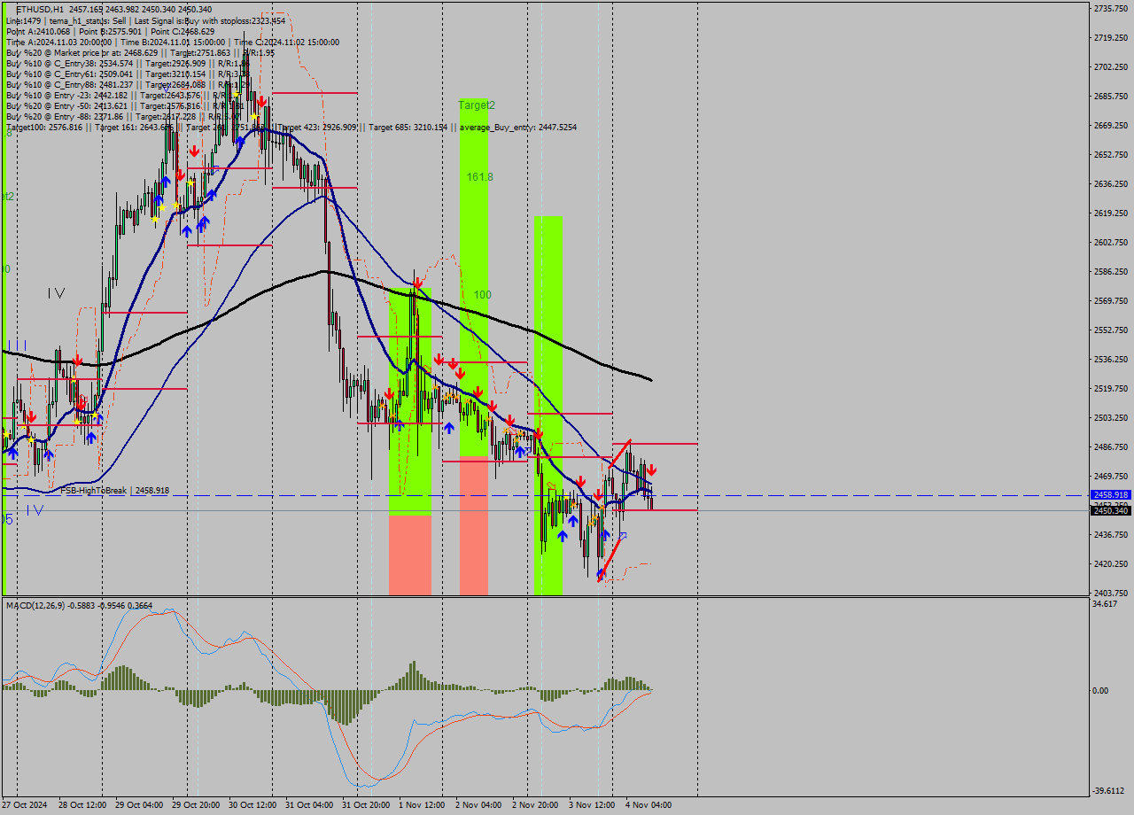Click the '161.8' Fibonacci level label
Screen dimensions: 1134x815
[480, 177]
